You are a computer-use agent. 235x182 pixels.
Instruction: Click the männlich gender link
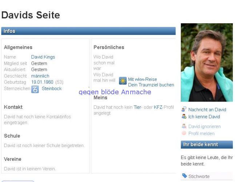(40, 76)
